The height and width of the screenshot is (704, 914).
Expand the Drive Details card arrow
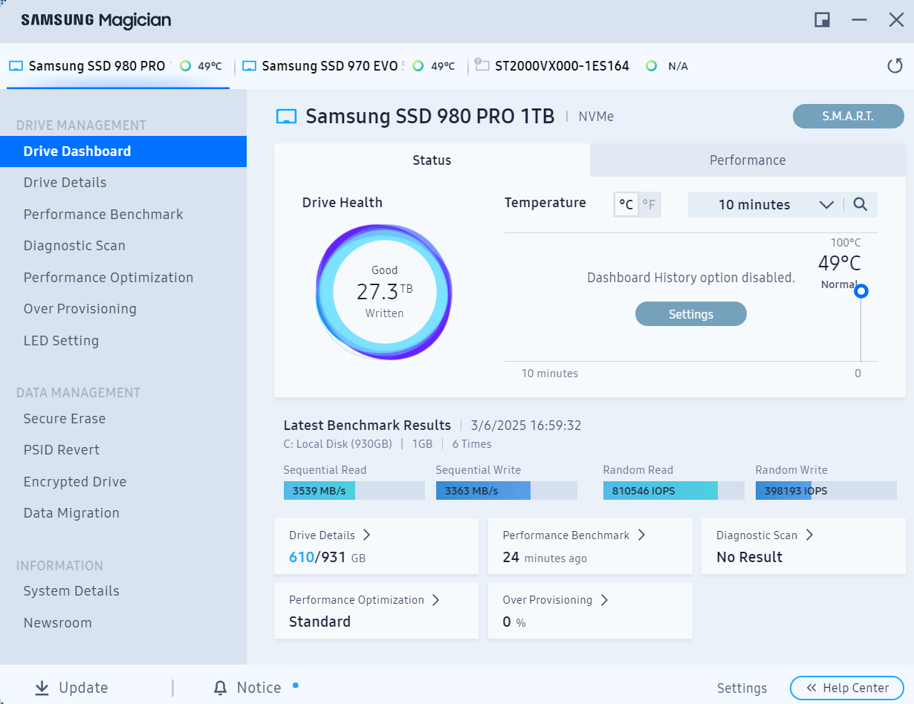[x=366, y=535]
